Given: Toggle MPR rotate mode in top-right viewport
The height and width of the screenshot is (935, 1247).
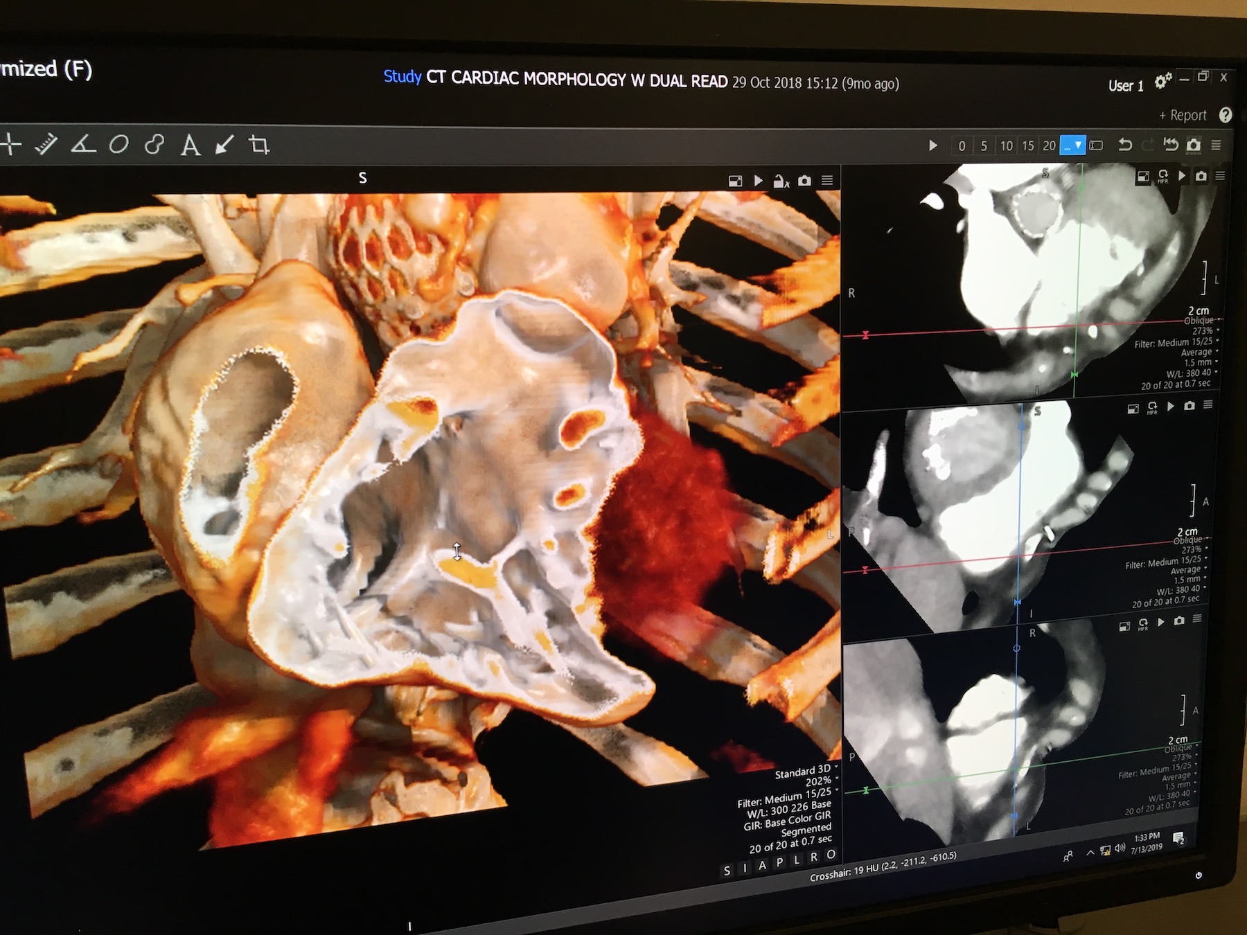Looking at the screenshot, I should tap(1162, 177).
